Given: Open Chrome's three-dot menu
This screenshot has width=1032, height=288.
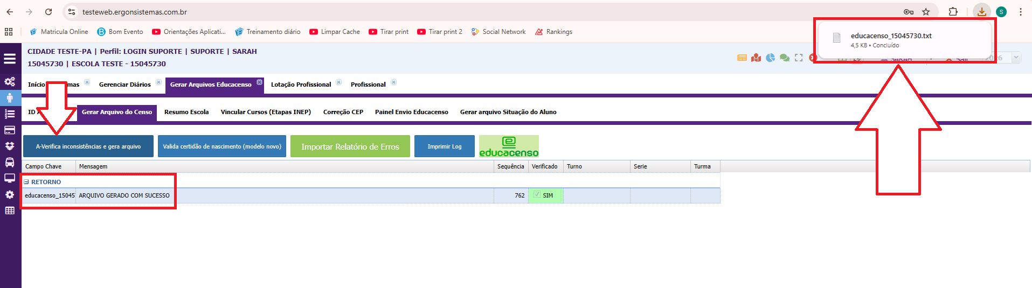Looking at the screenshot, I should [1021, 12].
